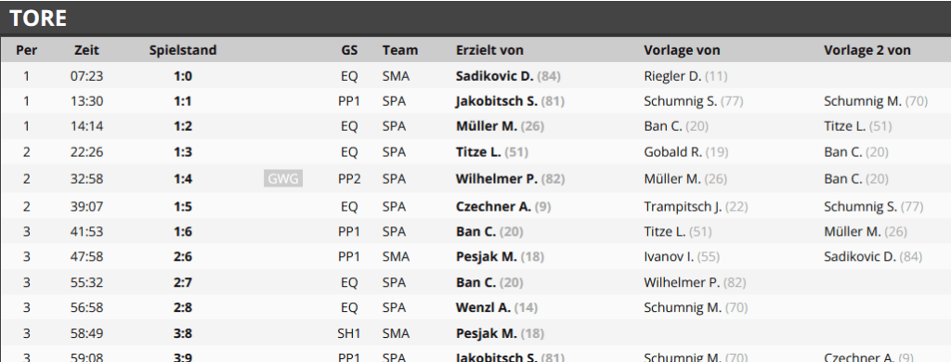Image resolution: width=951 pixels, height=362 pixels.
Task: Select Czechner A. (9) goal scorer
Action: 503,207
